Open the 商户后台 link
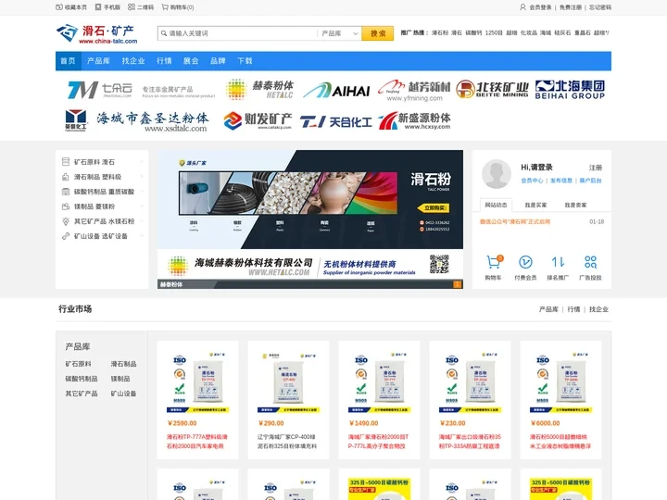Image resolution: width=667 pixels, height=500 pixels. pos(590,181)
